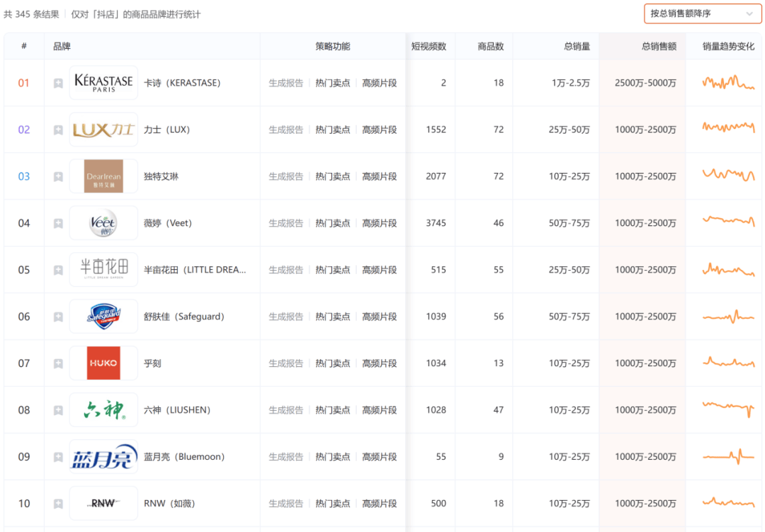The image size is (765, 532).
Task: Sort by 总销量 column header
Action: (x=577, y=46)
